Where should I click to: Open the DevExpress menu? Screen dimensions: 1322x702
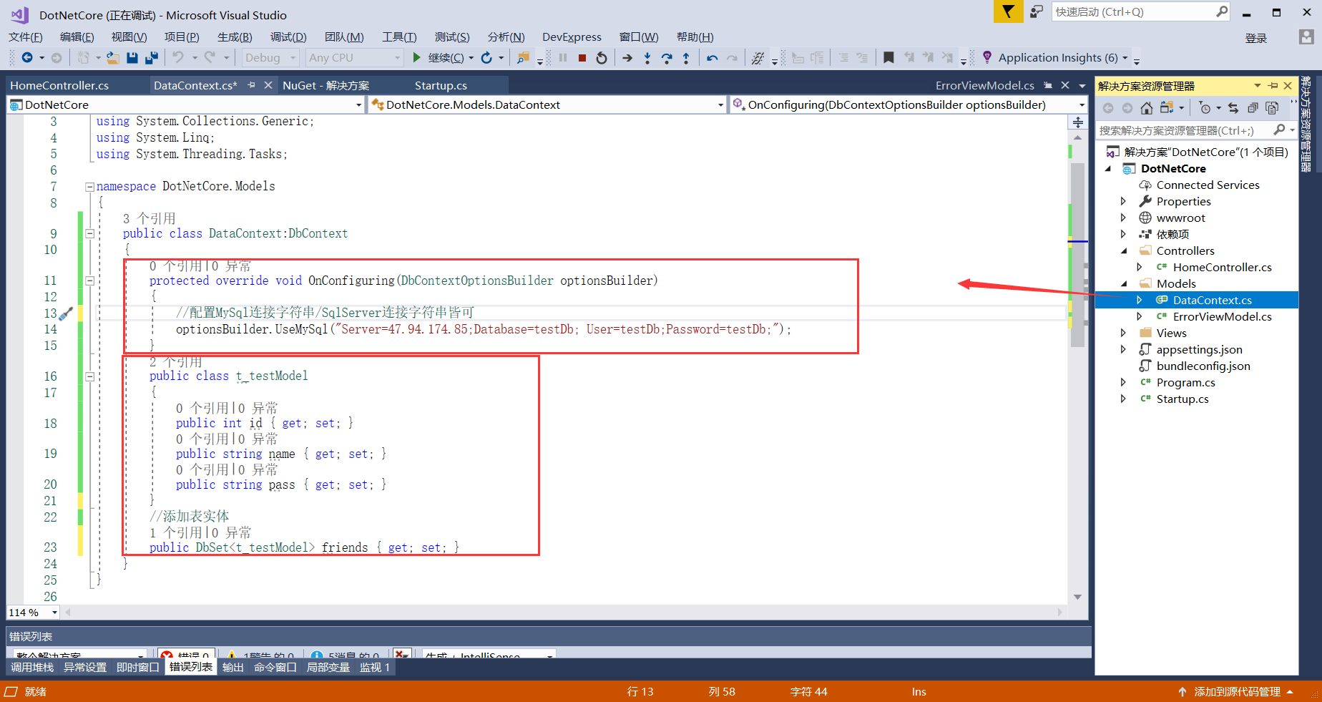pos(572,36)
